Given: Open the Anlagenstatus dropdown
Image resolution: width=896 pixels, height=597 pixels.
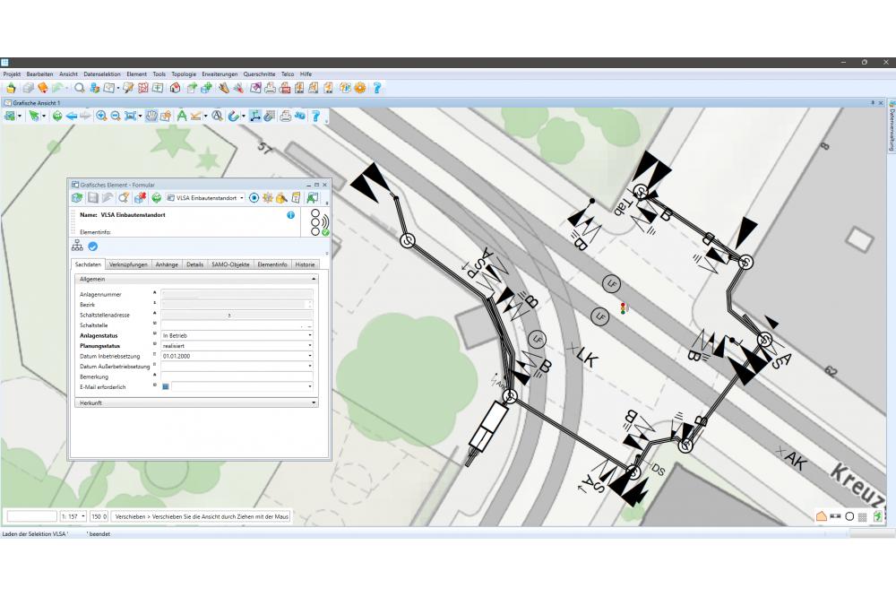Looking at the screenshot, I should (x=310, y=335).
